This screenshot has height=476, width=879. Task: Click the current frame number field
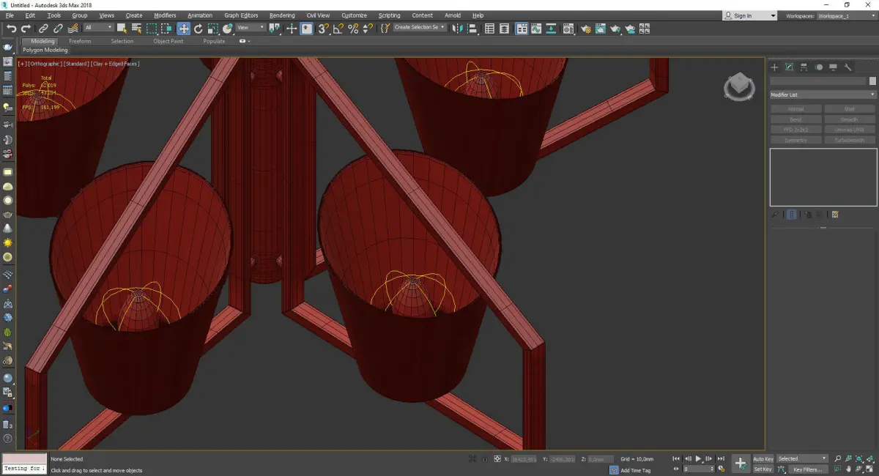point(697,469)
